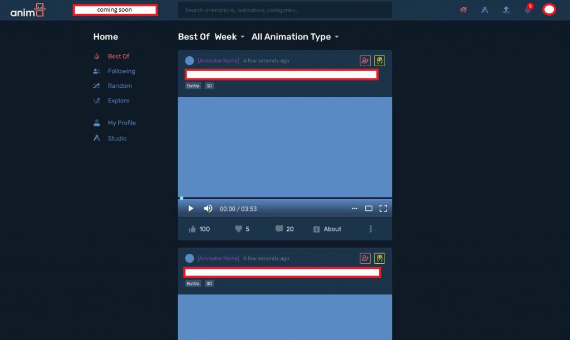Follow the animator on first post

click(x=365, y=61)
